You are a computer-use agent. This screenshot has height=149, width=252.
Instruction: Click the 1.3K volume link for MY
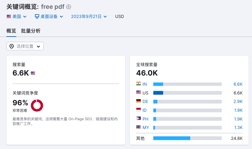tap(238, 128)
